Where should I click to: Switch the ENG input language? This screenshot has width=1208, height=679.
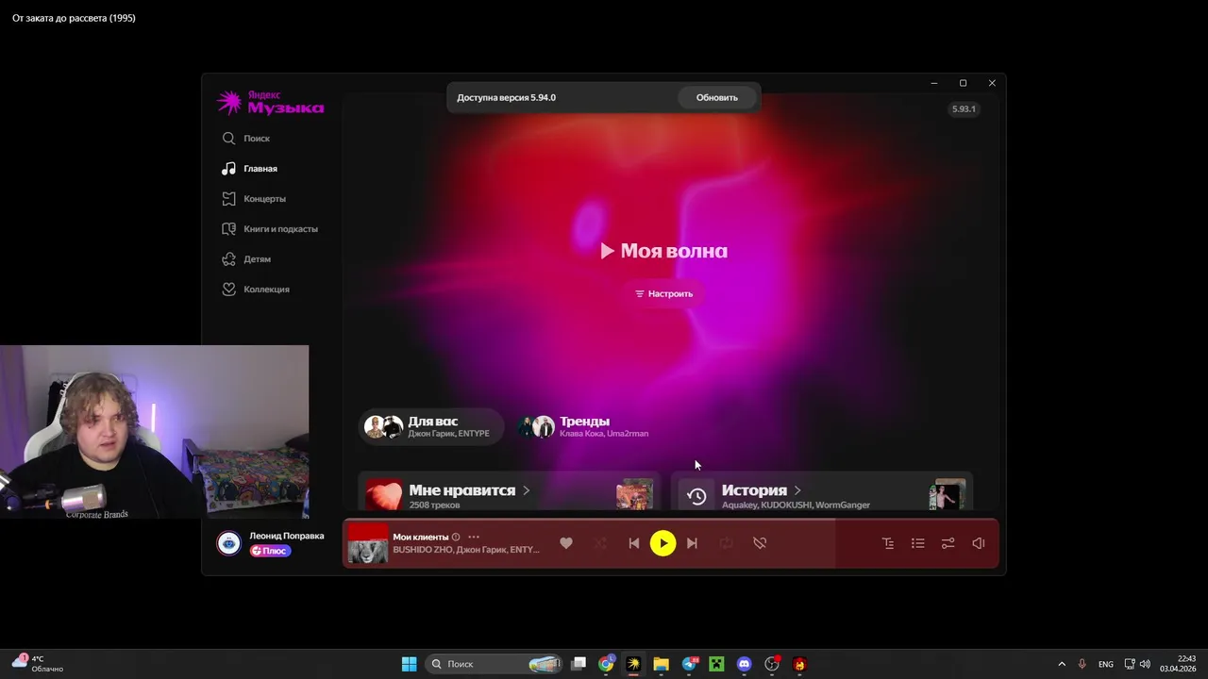1105,664
